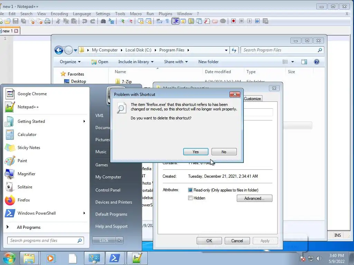Screen dimensions: 354x265
Task: Open the Organize dropdown in Explorer
Action: 70,62
